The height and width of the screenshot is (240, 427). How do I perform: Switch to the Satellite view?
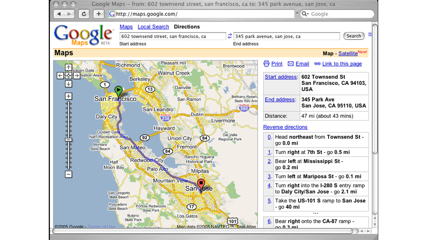(x=348, y=54)
